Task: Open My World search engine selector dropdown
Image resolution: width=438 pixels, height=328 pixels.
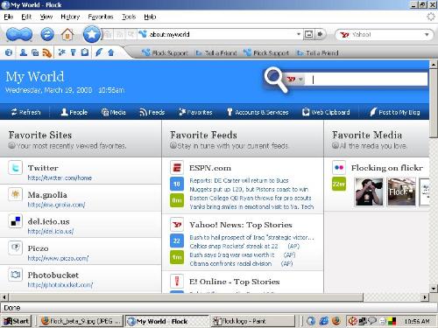Action: [x=294, y=80]
